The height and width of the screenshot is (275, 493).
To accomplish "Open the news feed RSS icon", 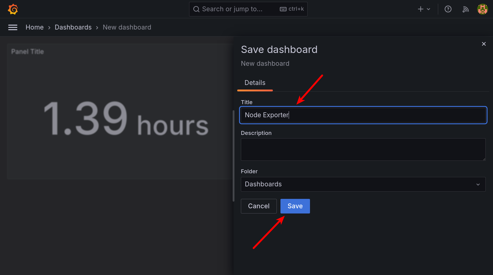I will click(x=465, y=9).
